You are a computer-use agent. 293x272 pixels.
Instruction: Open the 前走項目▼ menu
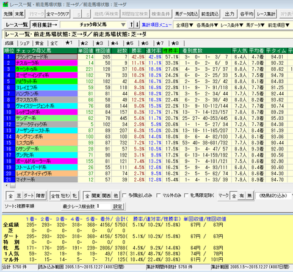point(278,25)
